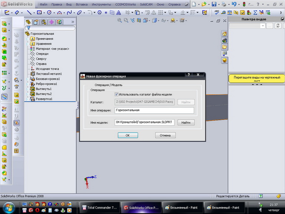Open the Инструменты menu
285x214 pixels.
(101, 4)
